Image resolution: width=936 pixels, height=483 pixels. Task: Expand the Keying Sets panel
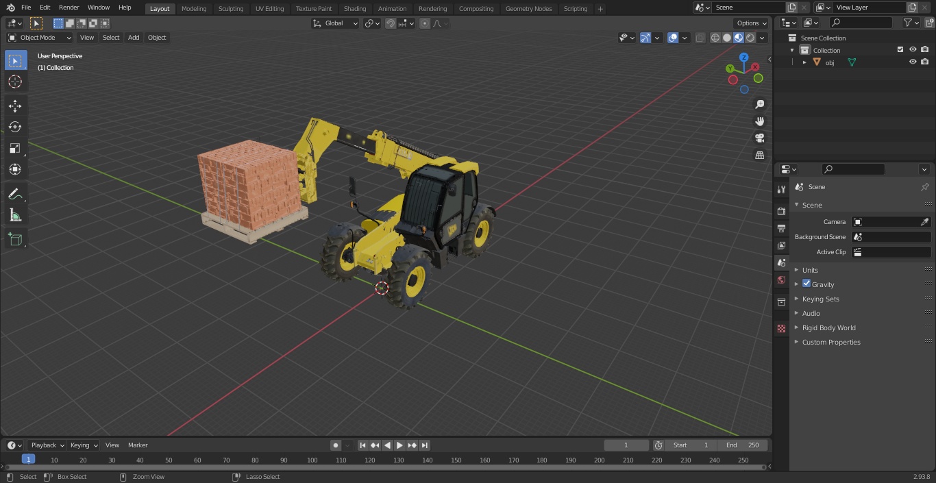[x=820, y=299]
